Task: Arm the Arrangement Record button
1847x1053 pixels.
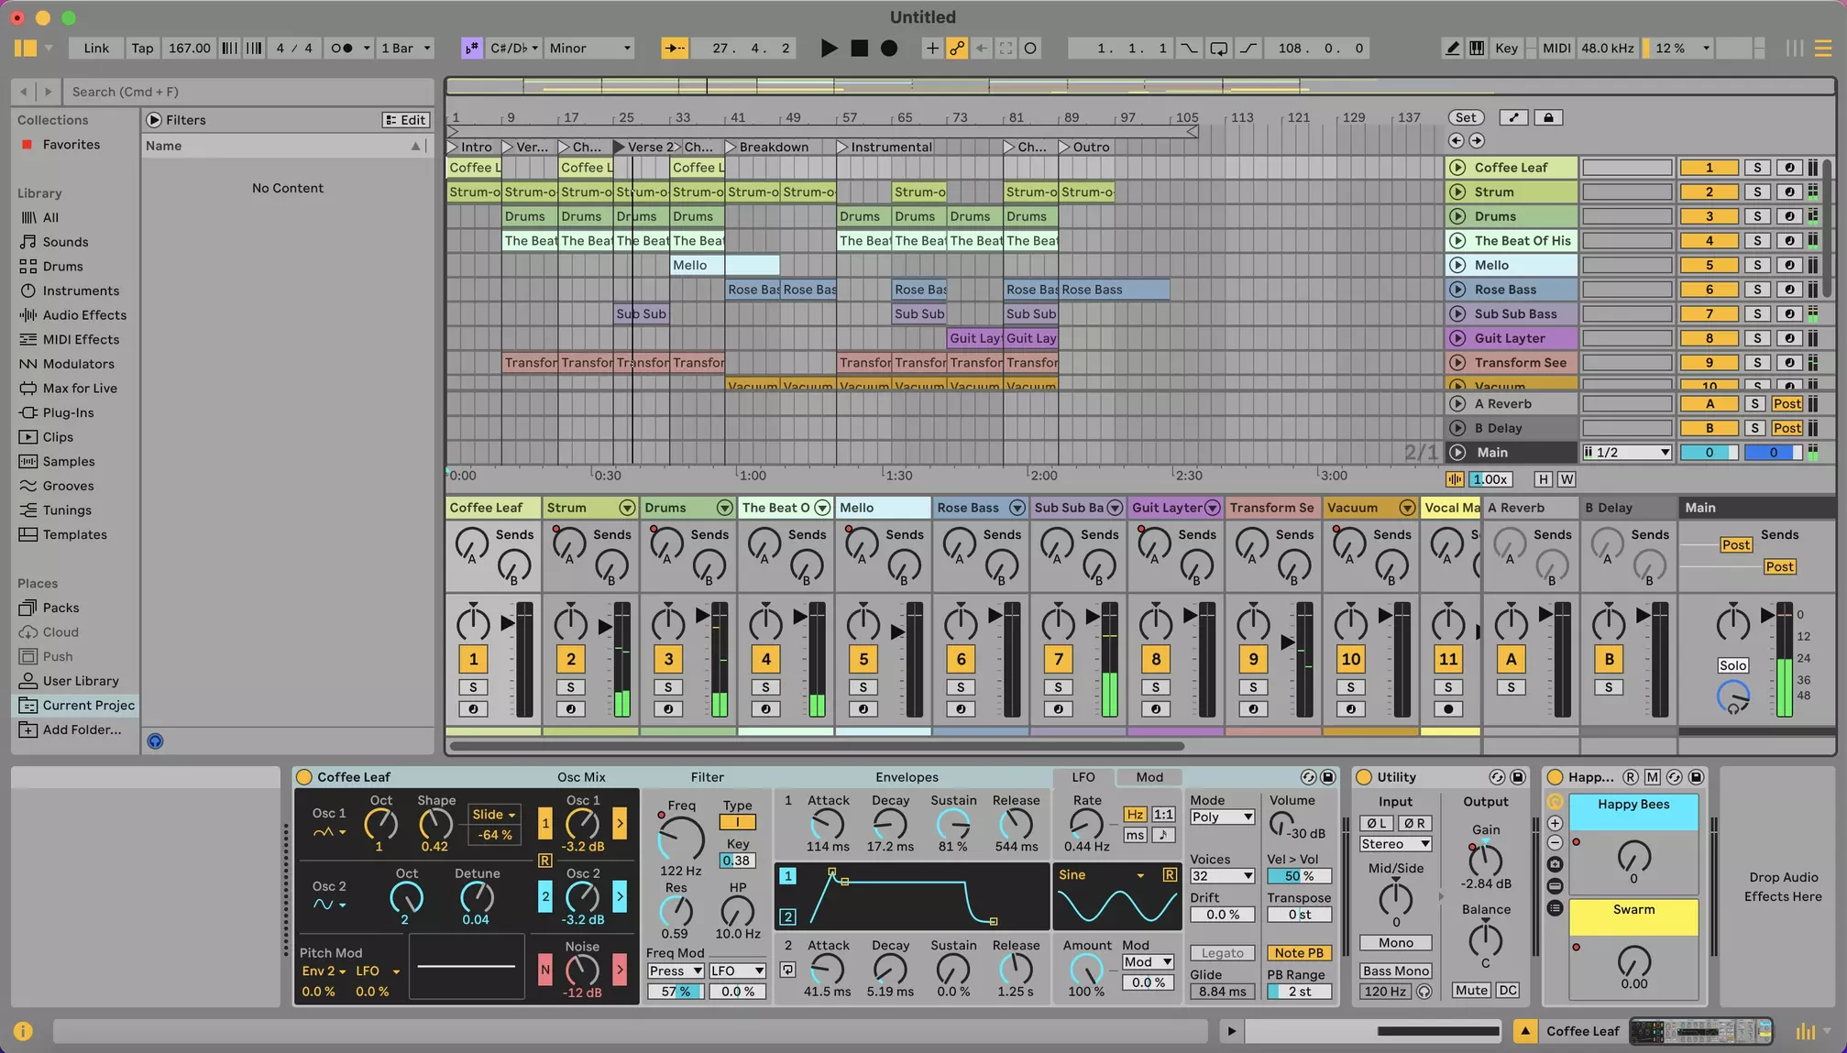Action: point(889,48)
